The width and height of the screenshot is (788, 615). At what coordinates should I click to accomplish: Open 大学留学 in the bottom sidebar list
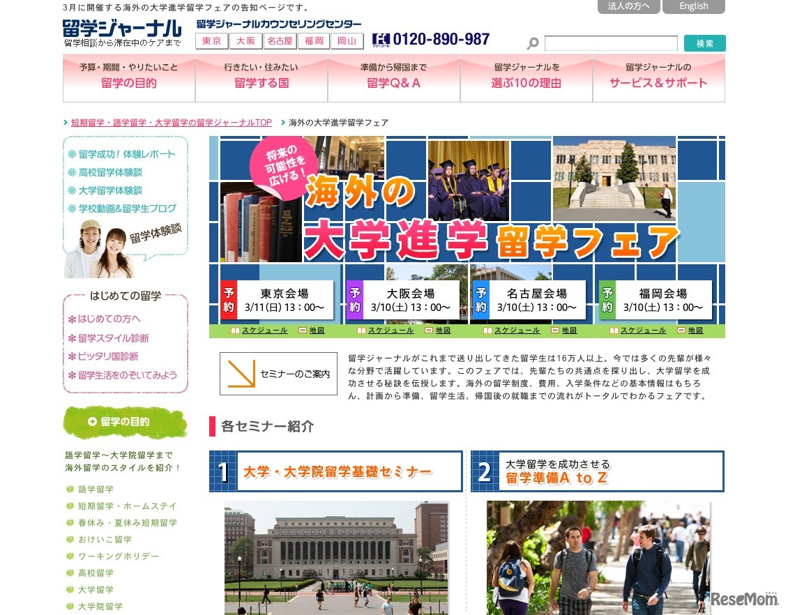(x=96, y=589)
